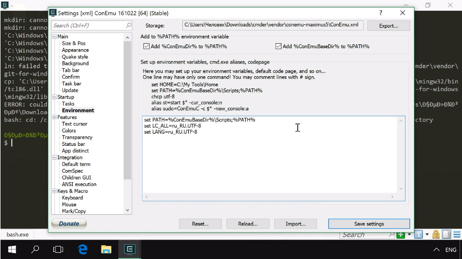
Task: Click the active console number icon
Action: 418,235
